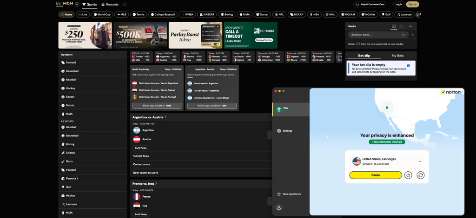Click the Log in button
The height and width of the screenshot is (218, 476).
click(398, 5)
